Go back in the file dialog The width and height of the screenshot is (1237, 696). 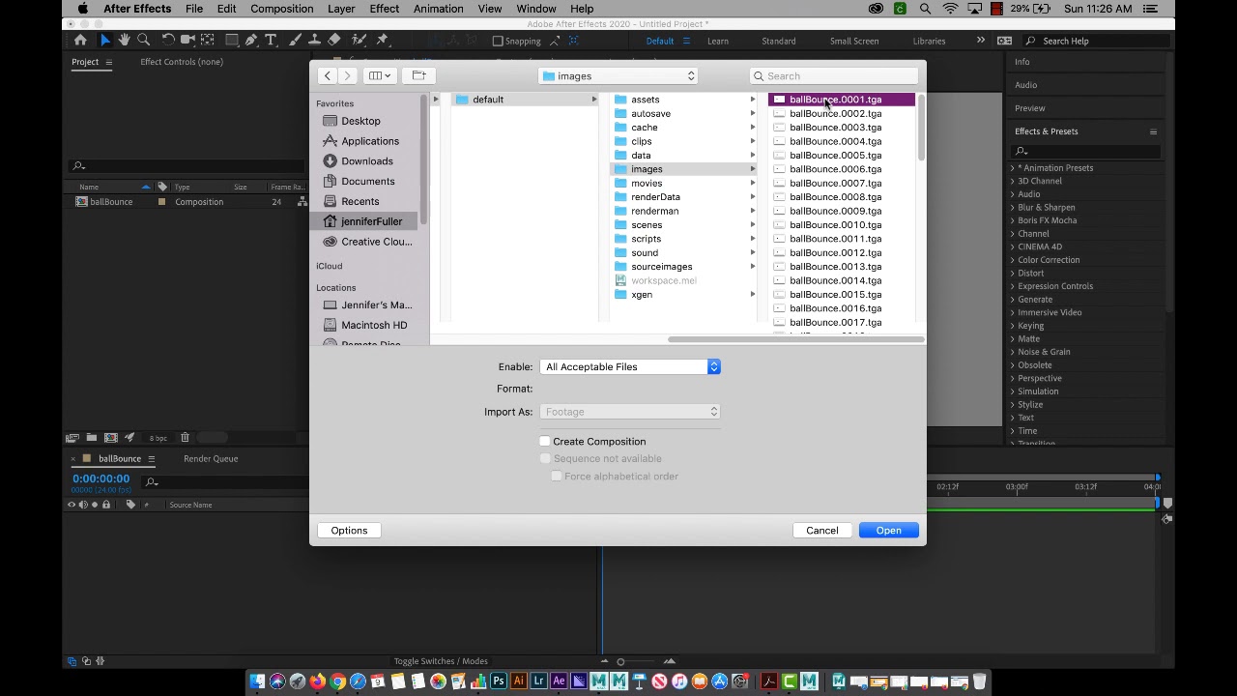coord(328,75)
